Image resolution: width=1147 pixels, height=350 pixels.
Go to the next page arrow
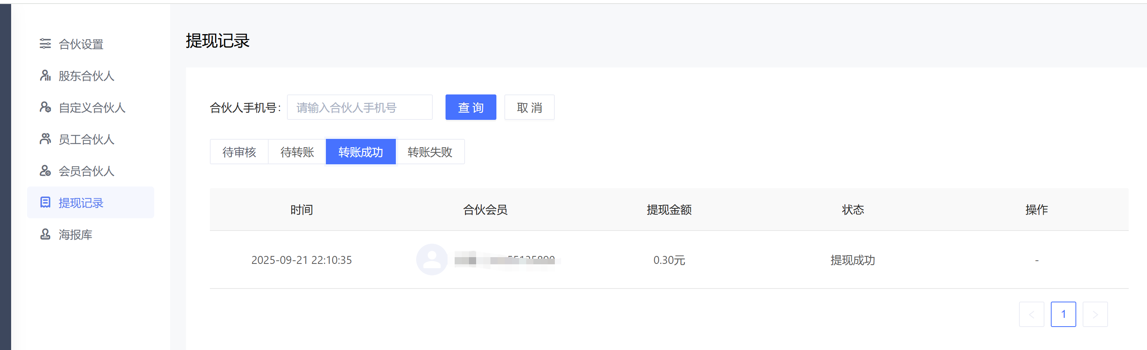(1095, 314)
